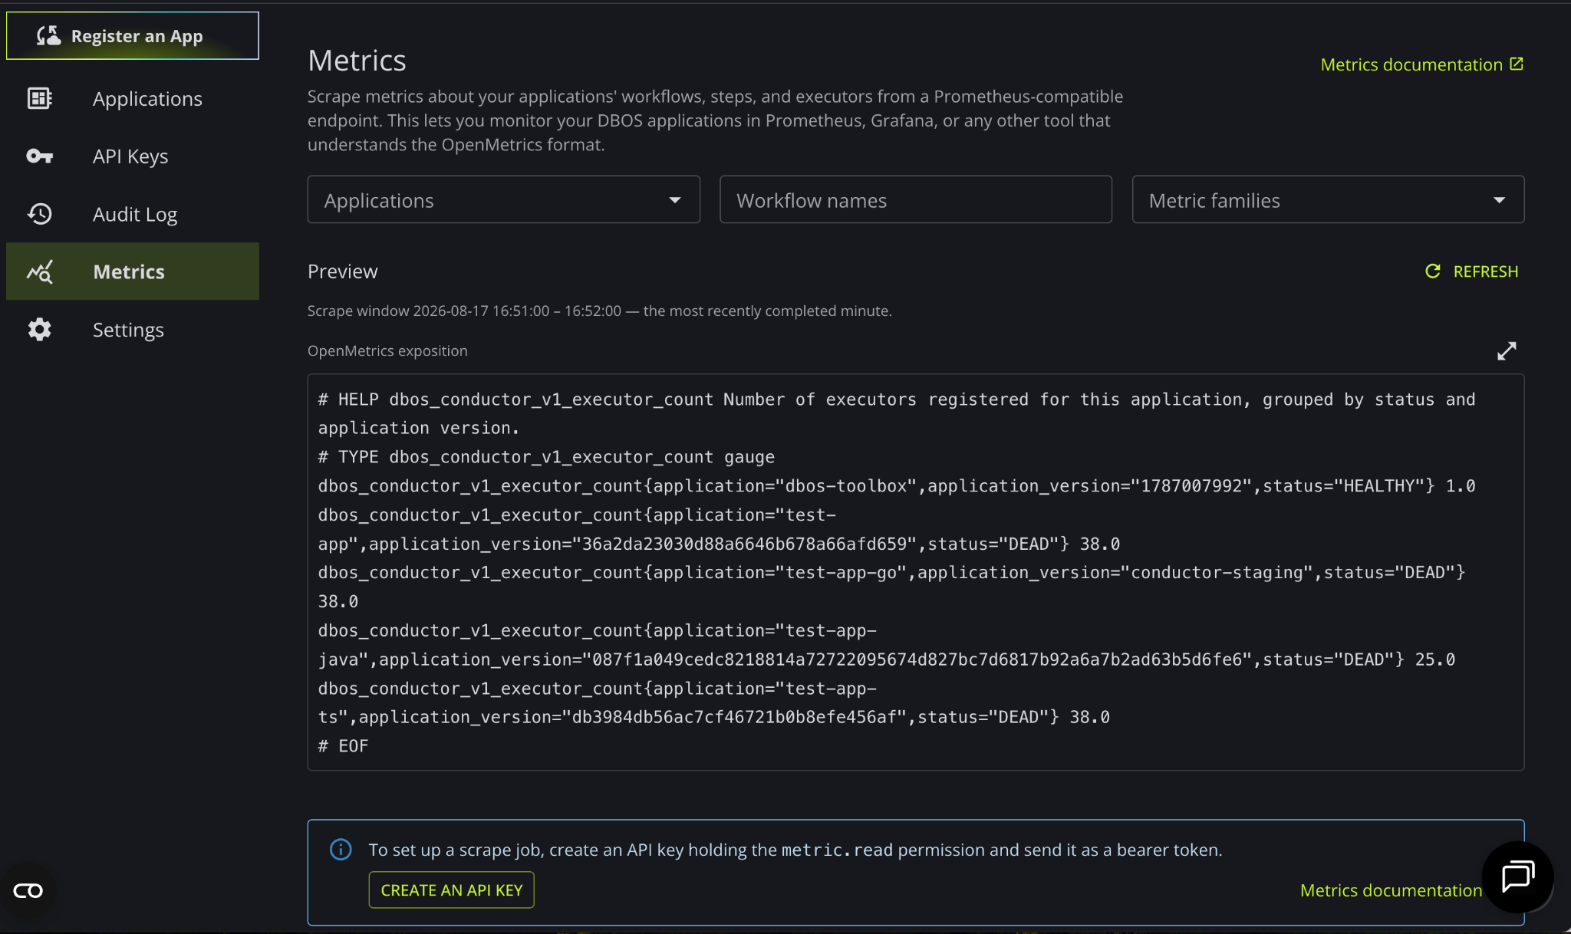Click the round link icon at bottom left
The width and height of the screenshot is (1571, 934).
pyautogui.click(x=28, y=891)
